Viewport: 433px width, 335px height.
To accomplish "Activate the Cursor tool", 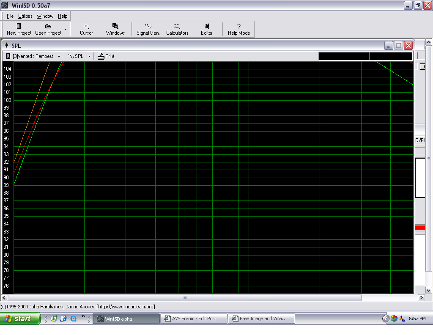I will [86, 30].
